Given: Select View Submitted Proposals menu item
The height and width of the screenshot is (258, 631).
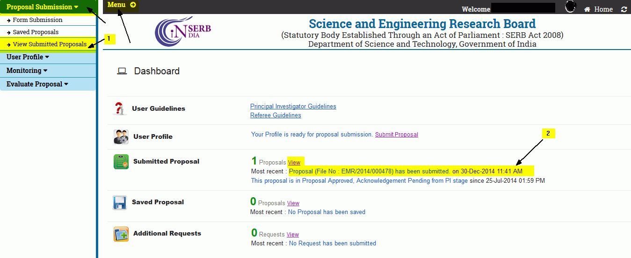Looking at the screenshot, I should 50,44.
